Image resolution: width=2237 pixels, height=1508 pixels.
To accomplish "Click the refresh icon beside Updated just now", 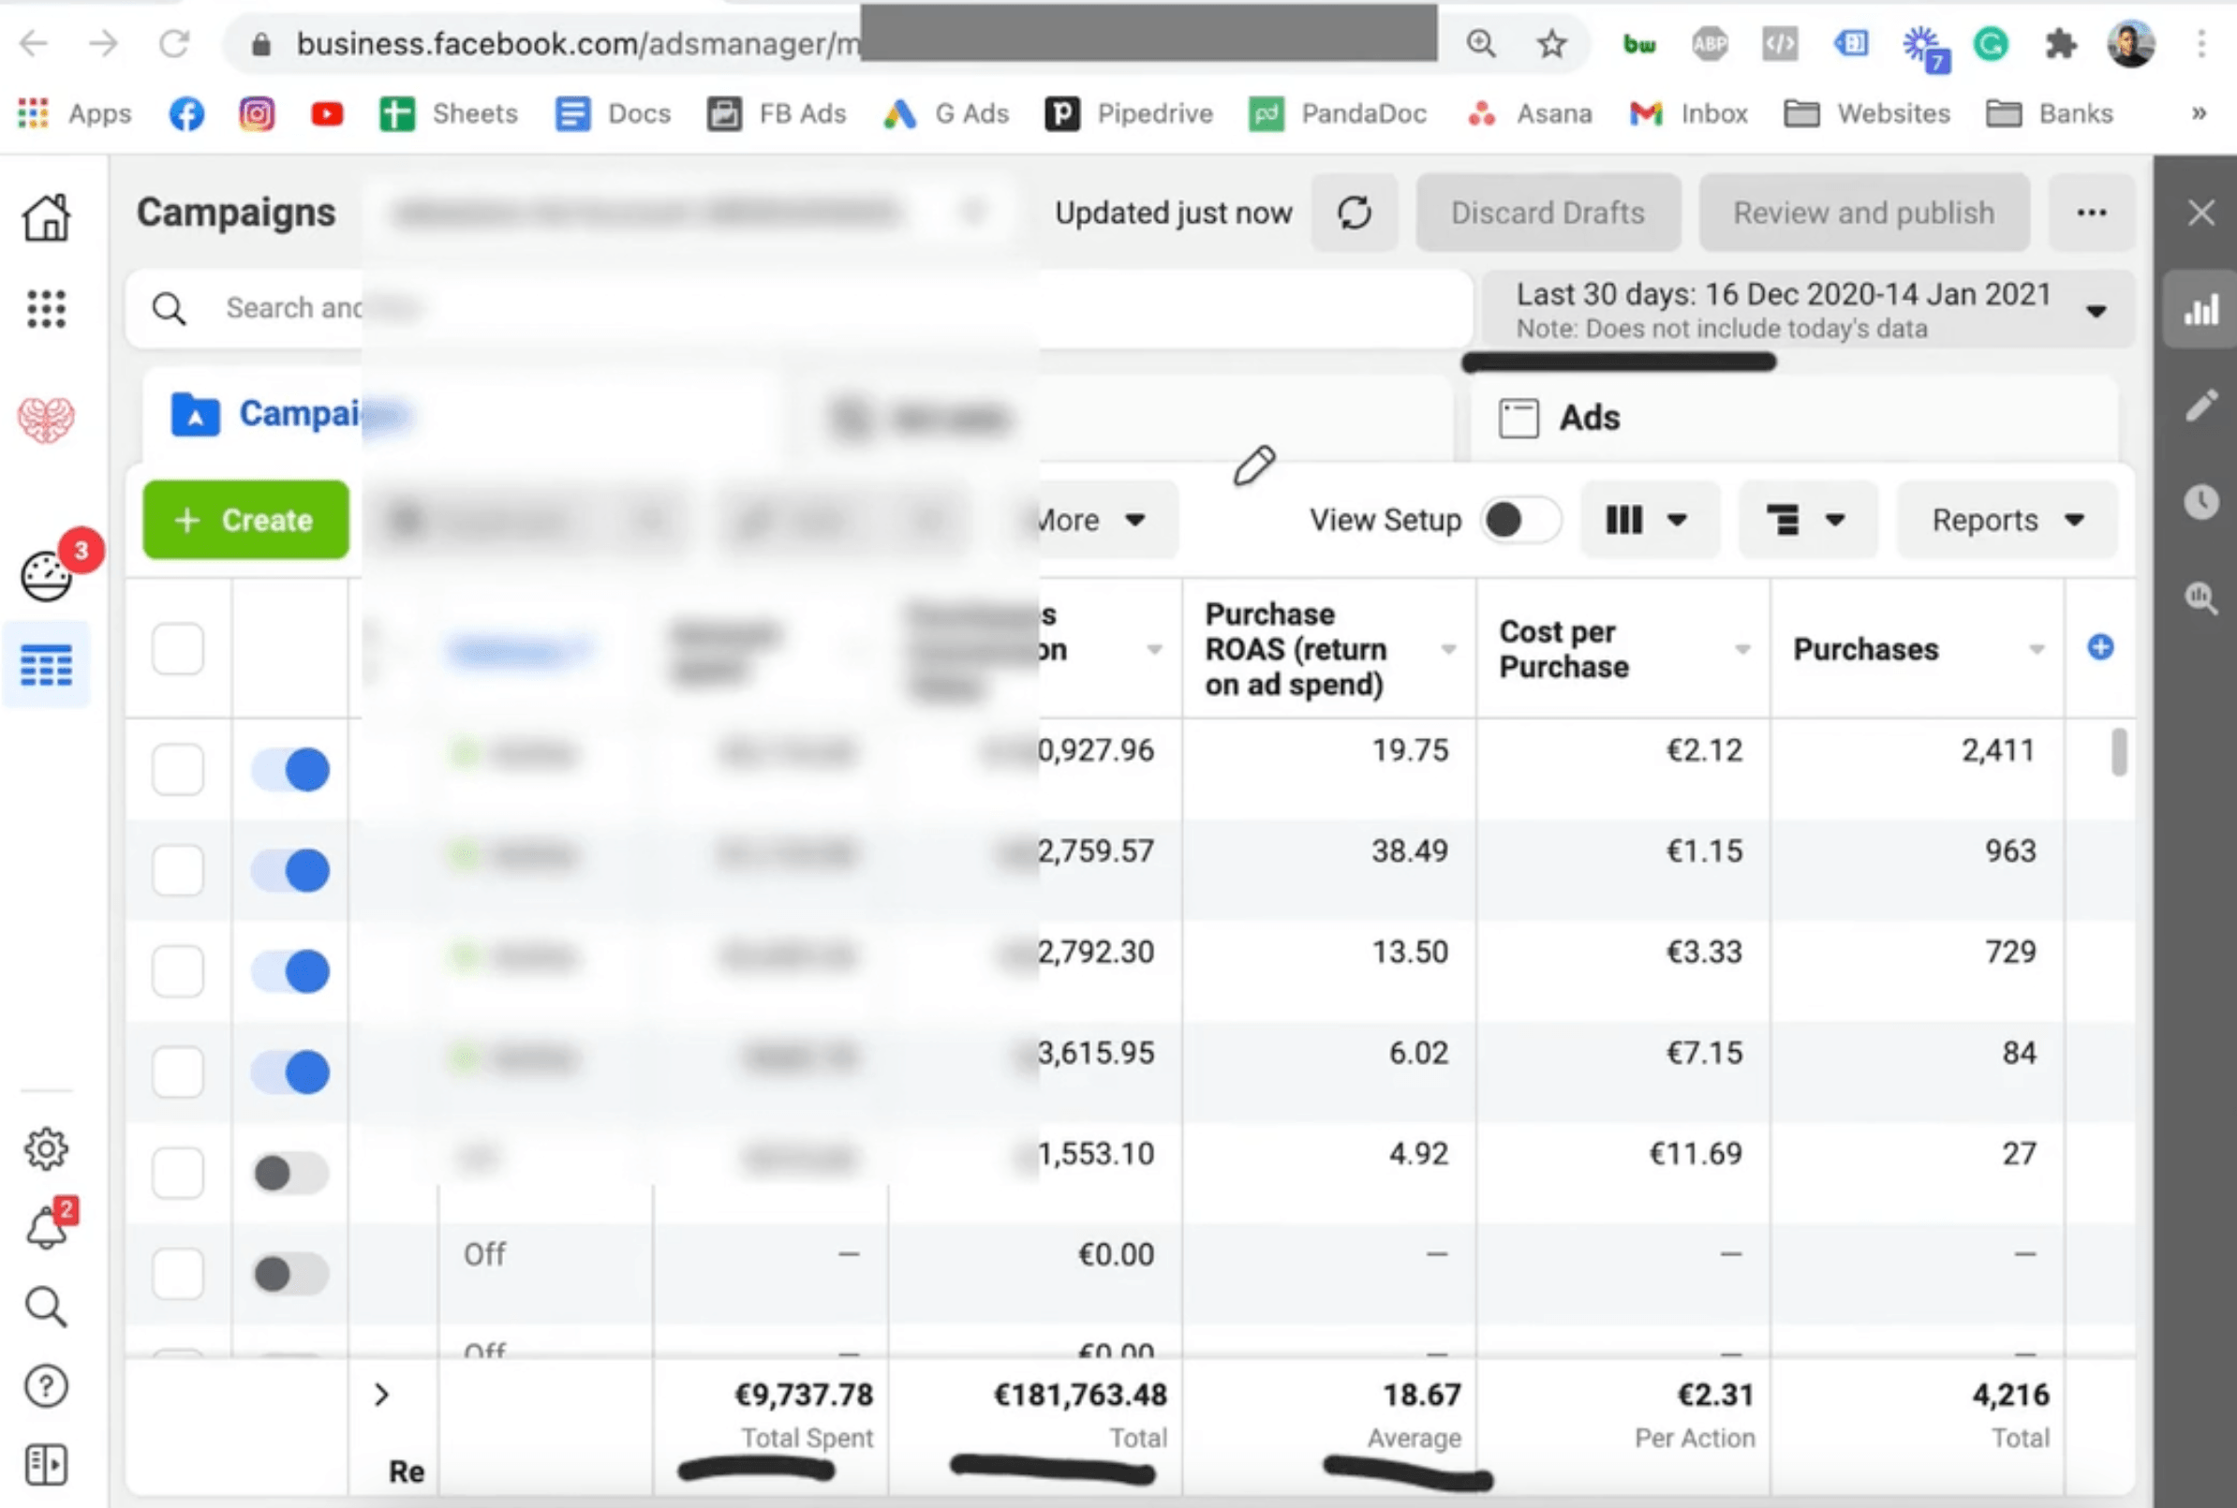I will coord(1354,213).
